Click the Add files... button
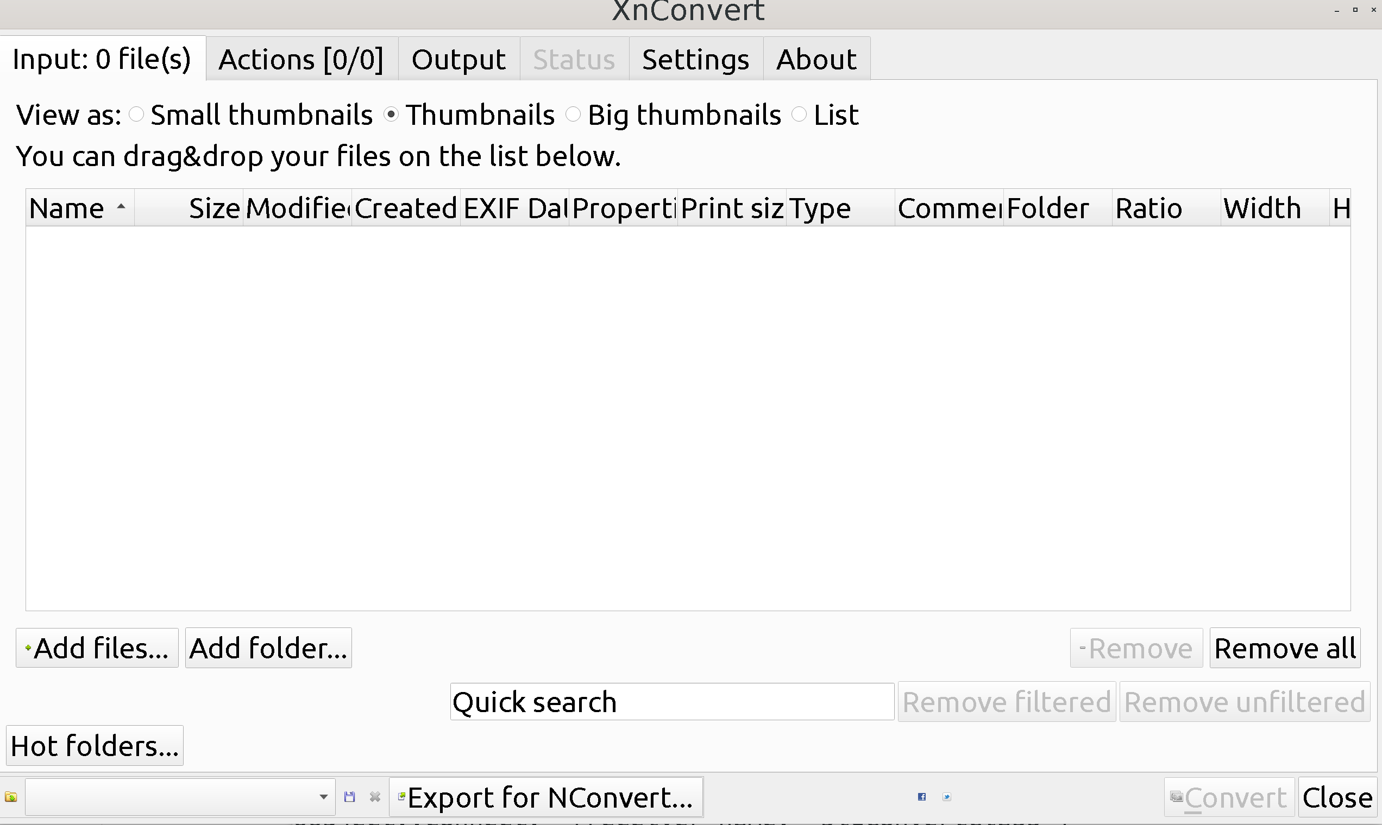 (97, 648)
